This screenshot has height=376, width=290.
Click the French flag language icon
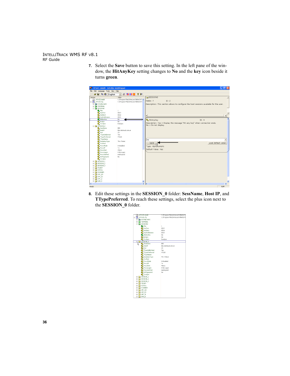131,94
